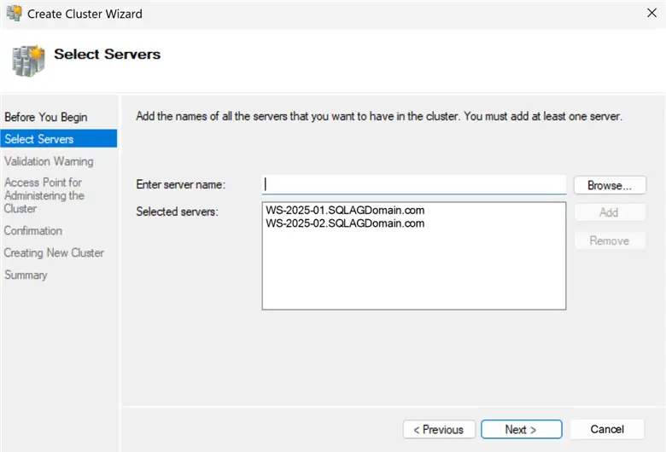Open the Summary step
Image resolution: width=666 pixels, height=452 pixels.
(26, 275)
